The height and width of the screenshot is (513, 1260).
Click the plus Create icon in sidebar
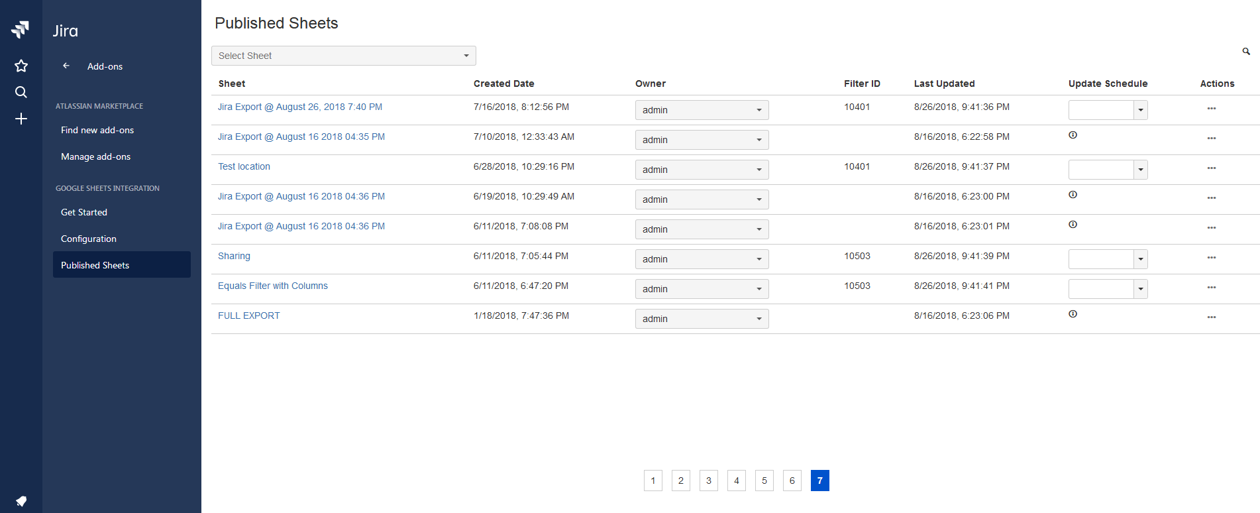[21, 119]
